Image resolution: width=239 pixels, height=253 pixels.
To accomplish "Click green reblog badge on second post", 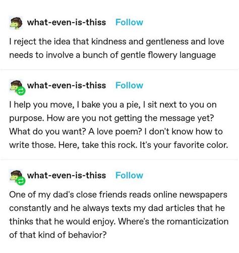I will tap(21, 91).
